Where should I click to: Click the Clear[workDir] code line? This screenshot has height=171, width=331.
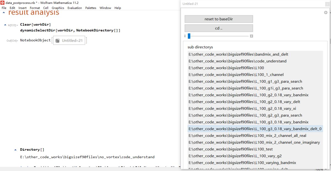pos(35,24)
